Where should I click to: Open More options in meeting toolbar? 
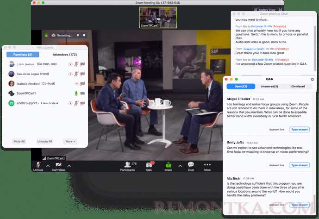click(207, 167)
